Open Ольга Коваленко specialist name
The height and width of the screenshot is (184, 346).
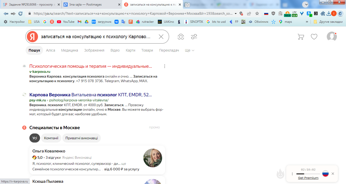[x=49, y=151]
